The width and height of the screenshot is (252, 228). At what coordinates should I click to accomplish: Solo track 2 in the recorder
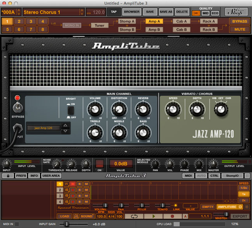click(80, 190)
